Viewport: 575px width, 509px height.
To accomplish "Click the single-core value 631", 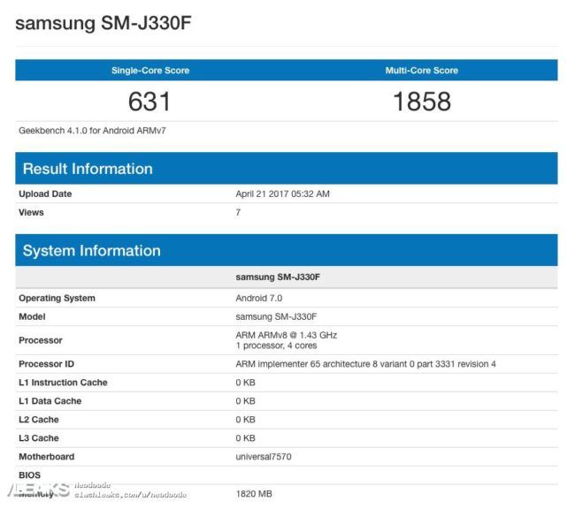I will click(149, 102).
